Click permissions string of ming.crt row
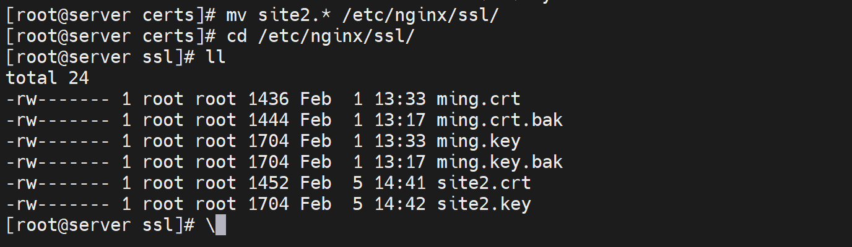The height and width of the screenshot is (247, 852). point(58,99)
